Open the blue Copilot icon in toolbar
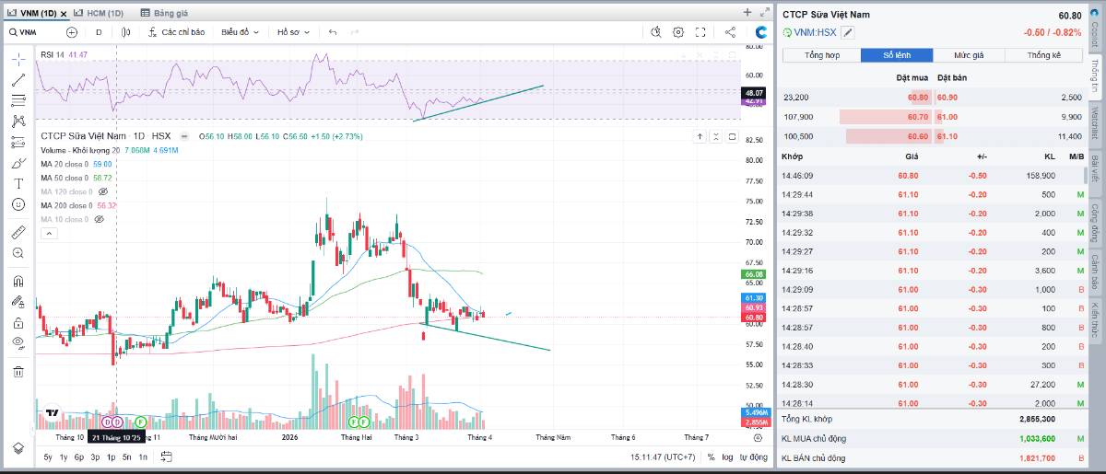The image size is (1106, 474). click(760, 31)
